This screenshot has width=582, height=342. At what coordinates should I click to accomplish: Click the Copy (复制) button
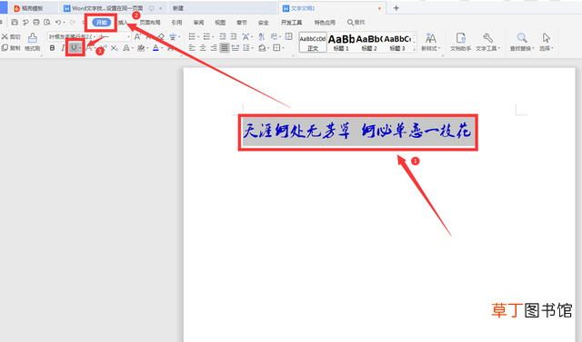click(11, 48)
